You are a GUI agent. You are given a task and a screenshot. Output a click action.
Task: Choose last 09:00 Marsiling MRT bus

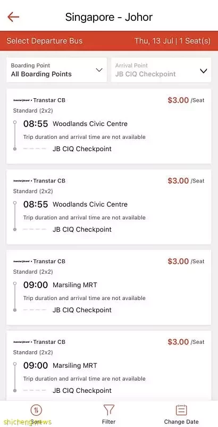coord(108,366)
